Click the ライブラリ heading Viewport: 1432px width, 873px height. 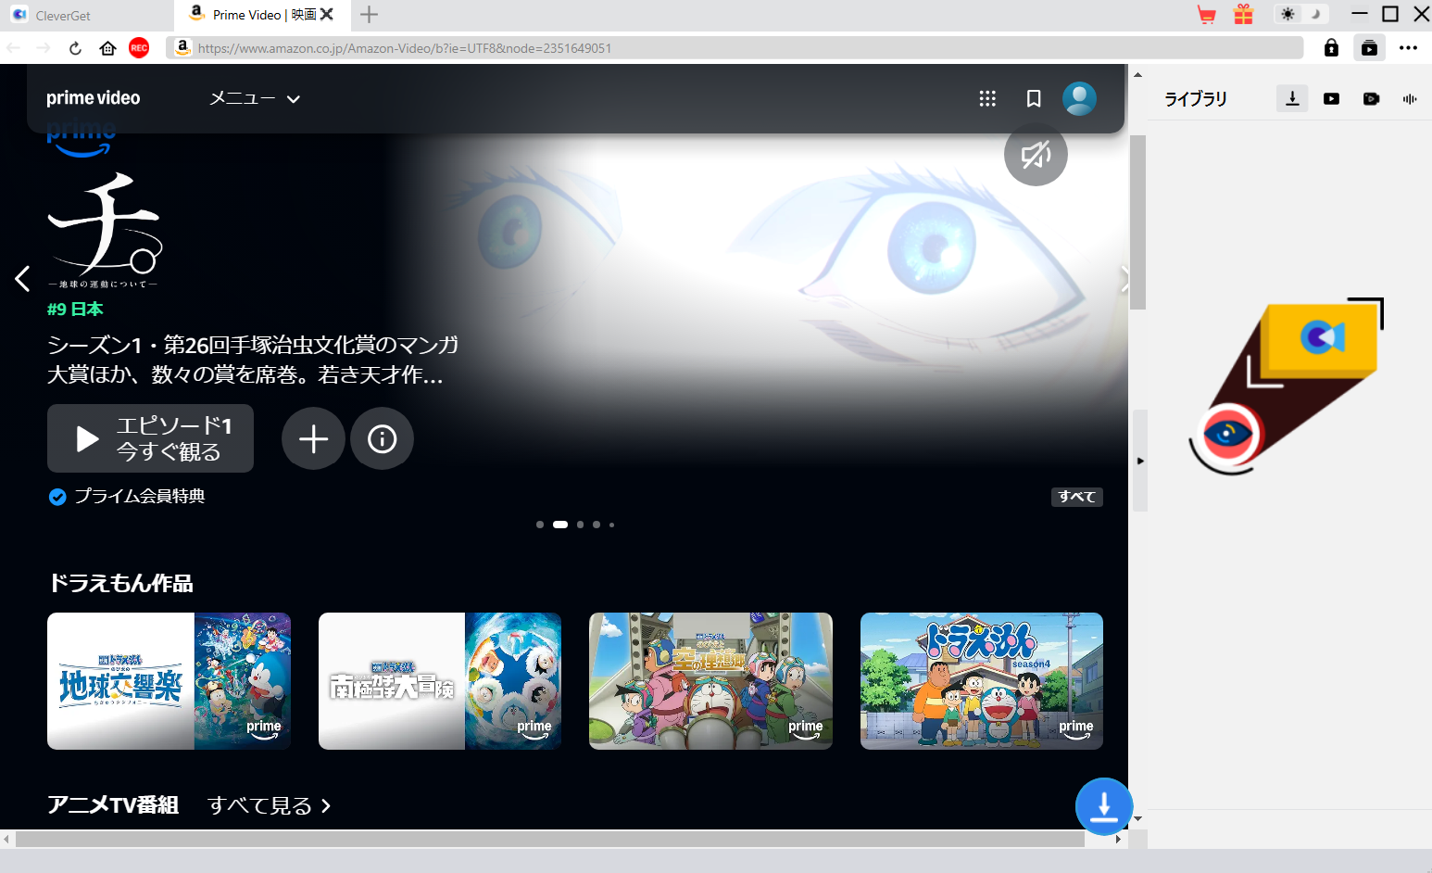point(1196,98)
